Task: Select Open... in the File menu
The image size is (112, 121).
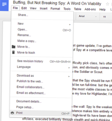Action: (x=42, y=30)
